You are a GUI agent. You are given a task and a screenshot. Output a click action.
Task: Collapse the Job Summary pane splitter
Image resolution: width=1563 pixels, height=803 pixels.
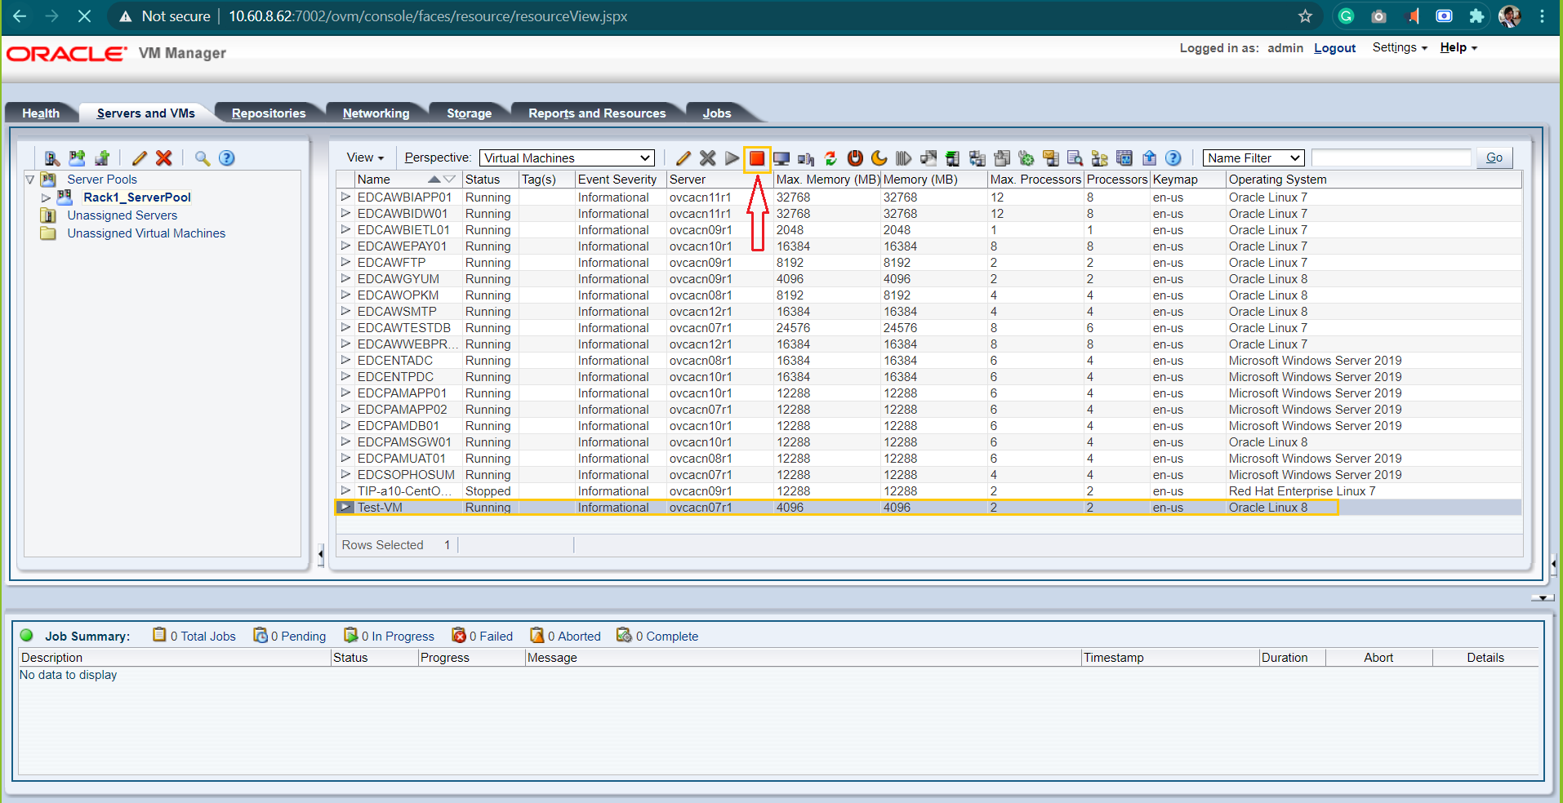tap(1542, 598)
